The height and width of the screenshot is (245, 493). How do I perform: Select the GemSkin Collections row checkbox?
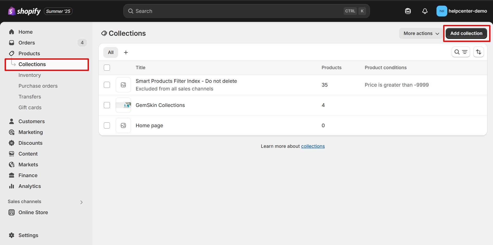tap(107, 105)
